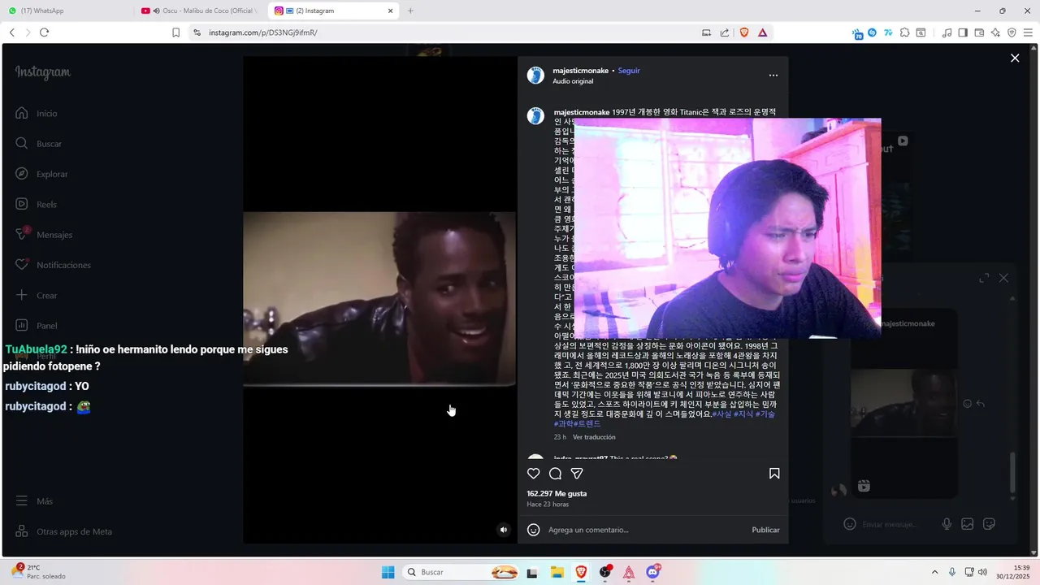Open the Brave Rewards triangle icon

tap(762, 32)
